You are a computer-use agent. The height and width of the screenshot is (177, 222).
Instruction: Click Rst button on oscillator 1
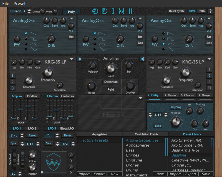(71, 37)
